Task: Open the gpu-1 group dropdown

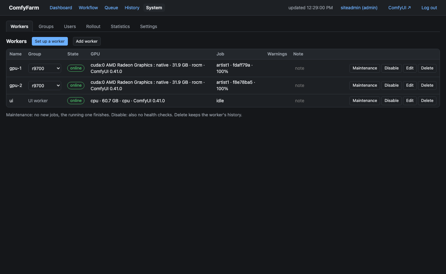Action: point(45,68)
